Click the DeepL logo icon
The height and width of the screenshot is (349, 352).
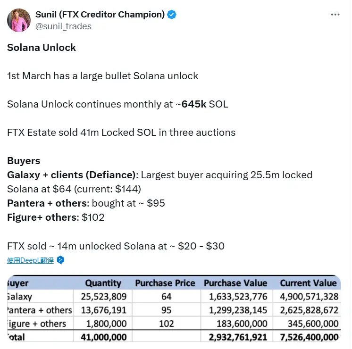[60, 260]
